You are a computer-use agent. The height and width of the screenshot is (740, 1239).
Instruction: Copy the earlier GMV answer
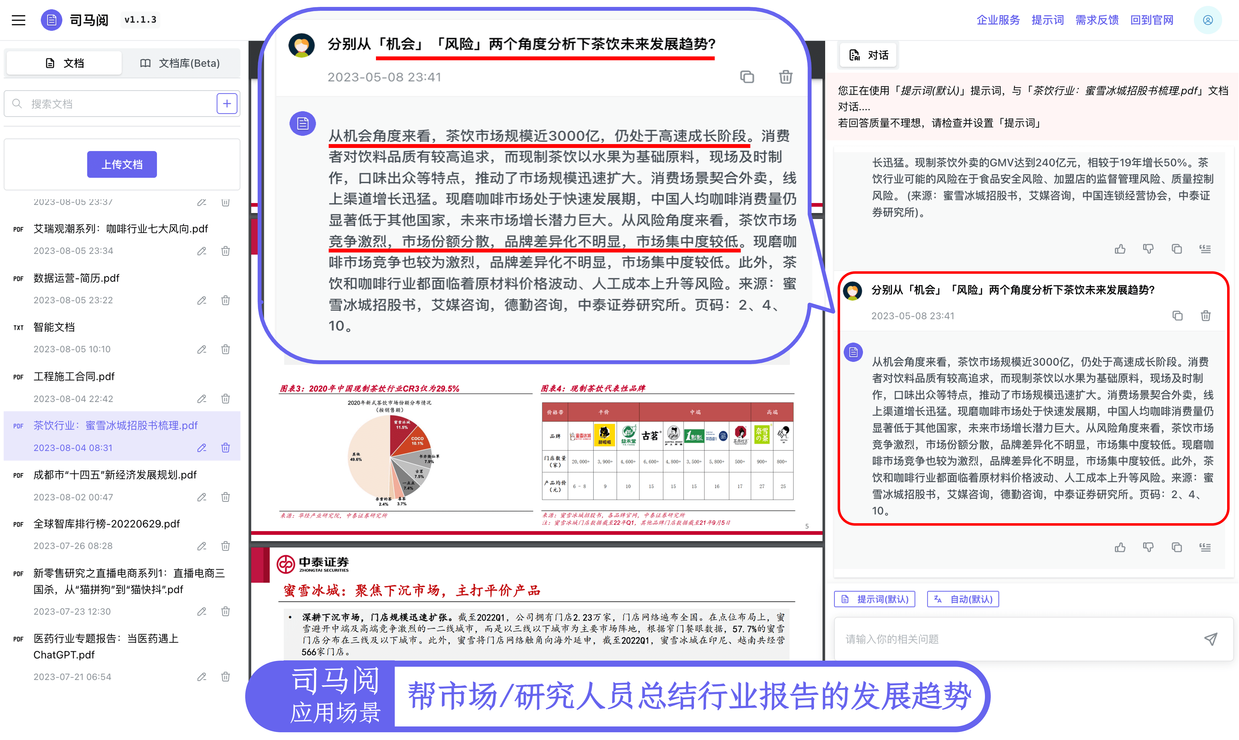[x=1177, y=249]
